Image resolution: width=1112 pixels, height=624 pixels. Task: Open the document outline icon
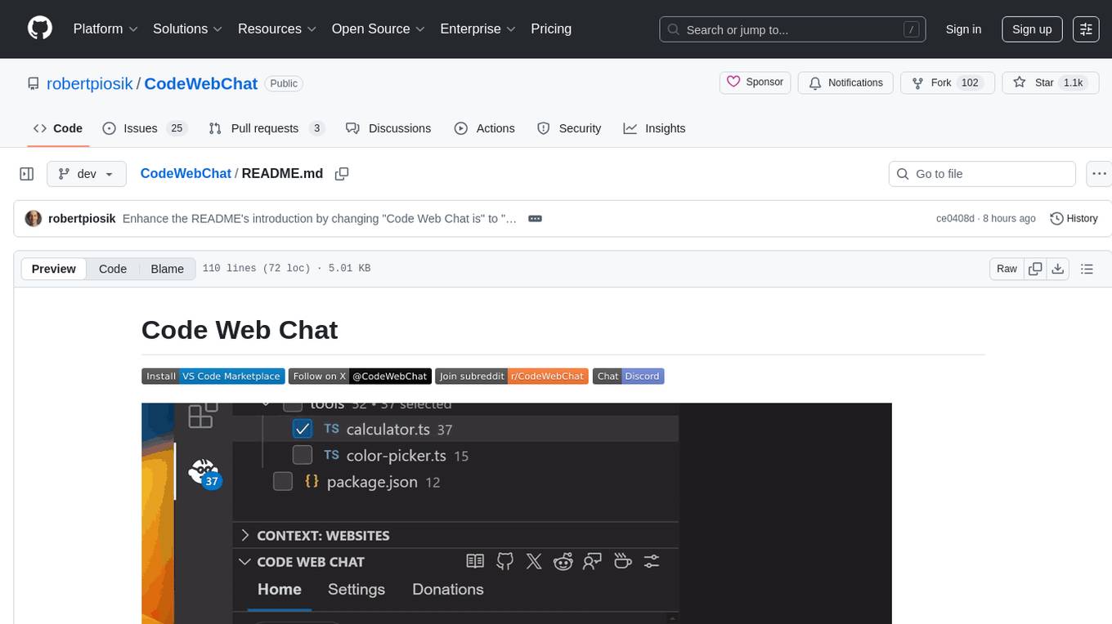click(x=1087, y=269)
